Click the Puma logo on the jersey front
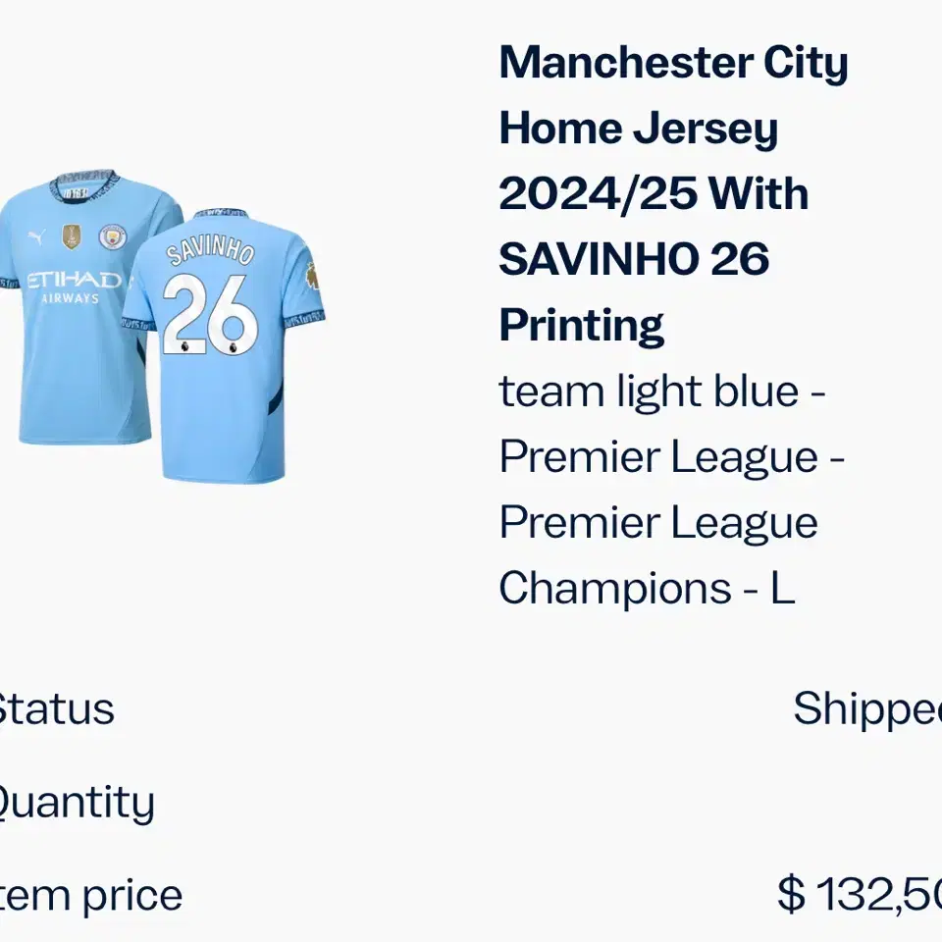Viewport: 942px width, 942px height. click(36, 237)
